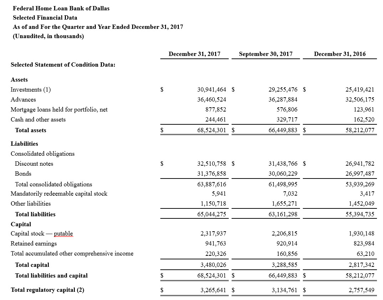Select Investments value 25,419,421

click(x=360, y=90)
